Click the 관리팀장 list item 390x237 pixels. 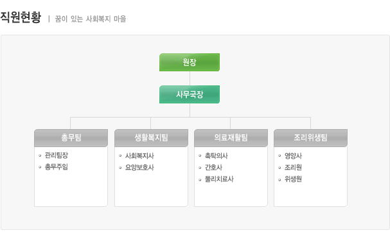(56, 155)
